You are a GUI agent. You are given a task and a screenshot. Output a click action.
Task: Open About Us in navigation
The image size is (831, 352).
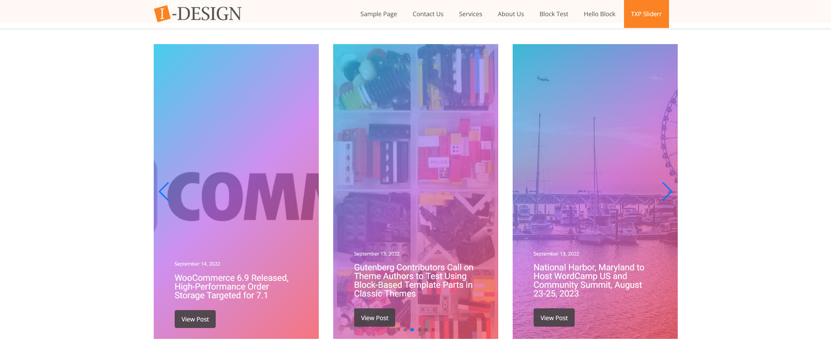[510, 14]
